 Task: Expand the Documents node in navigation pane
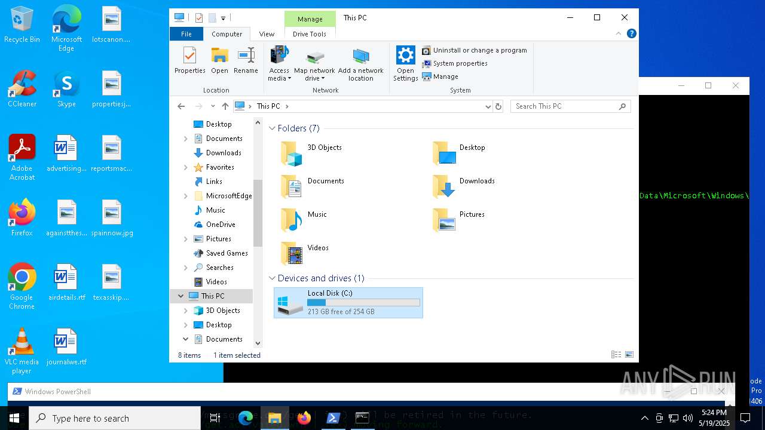click(x=185, y=139)
